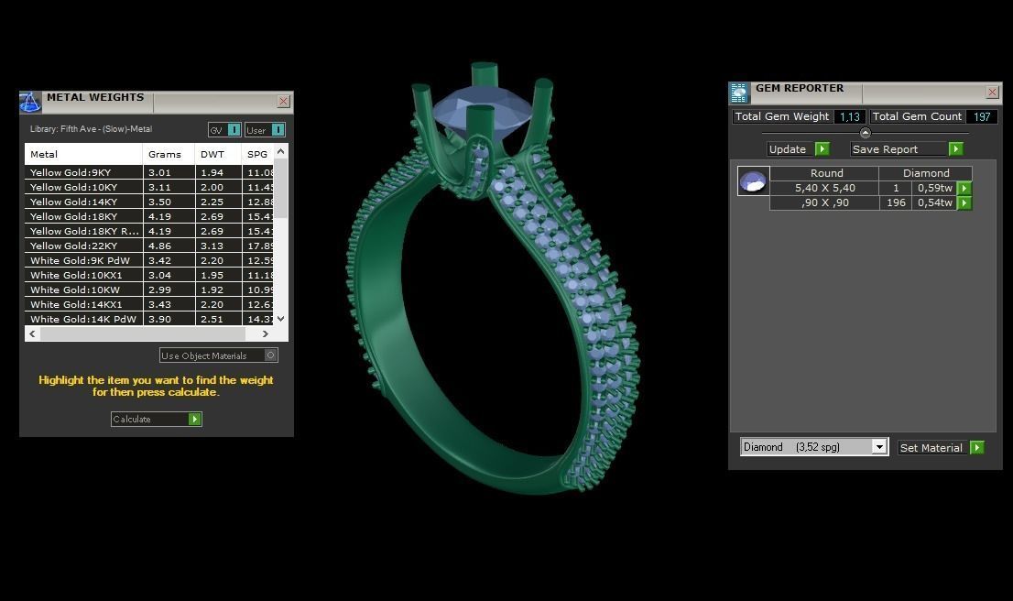Click the Calculate button
Image resolution: width=1013 pixels, height=601 pixels.
tap(157, 420)
